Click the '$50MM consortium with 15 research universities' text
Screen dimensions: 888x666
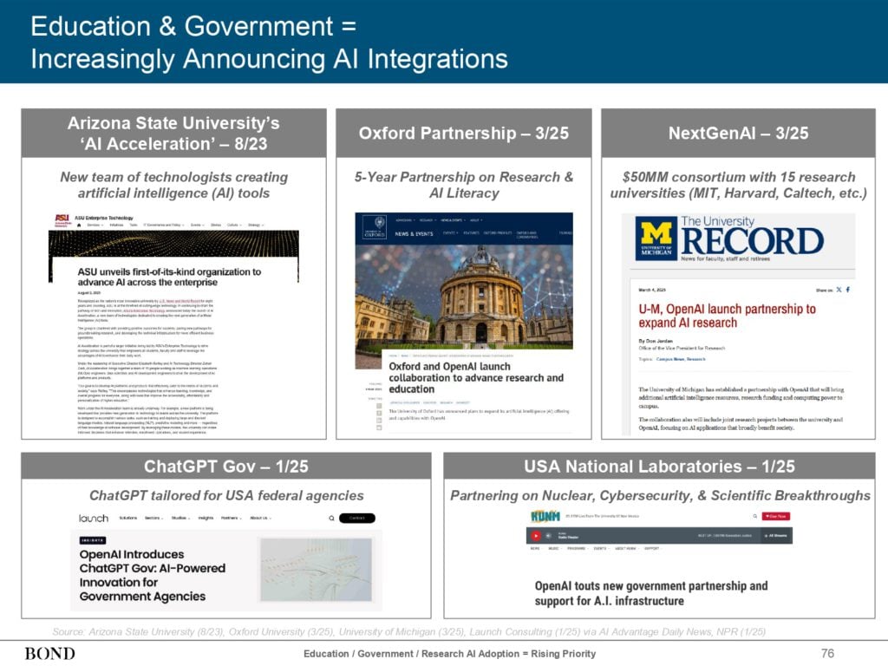[x=739, y=186]
